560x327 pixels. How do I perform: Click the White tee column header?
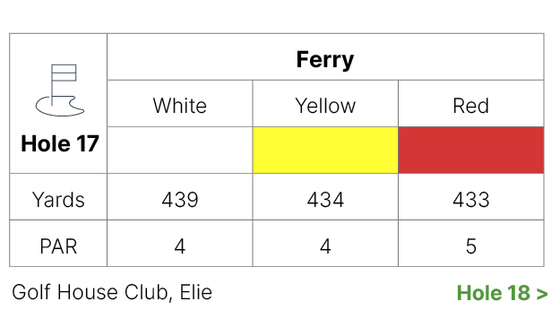pyautogui.click(x=180, y=106)
